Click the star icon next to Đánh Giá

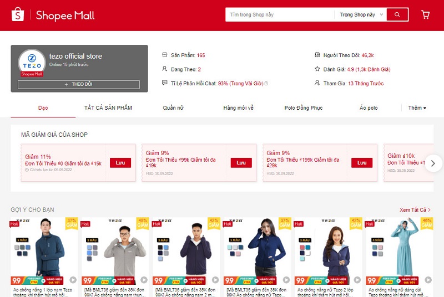tap(317, 69)
